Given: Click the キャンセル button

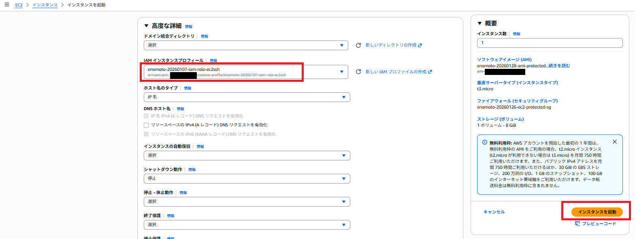Looking at the screenshot, I should 494,212.
